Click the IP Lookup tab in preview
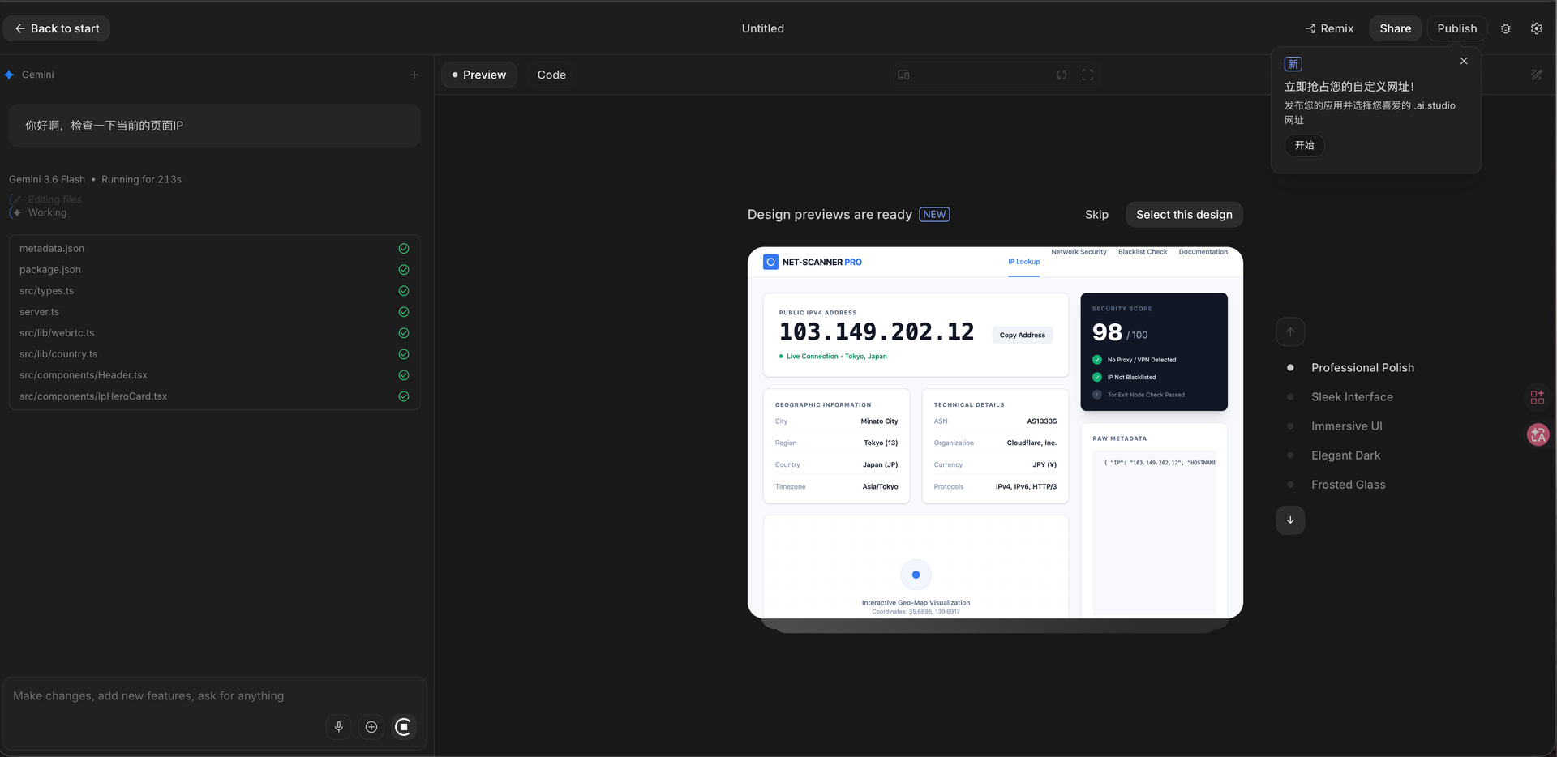The width and height of the screenshot is (1557, 757). pos(1023,262)
